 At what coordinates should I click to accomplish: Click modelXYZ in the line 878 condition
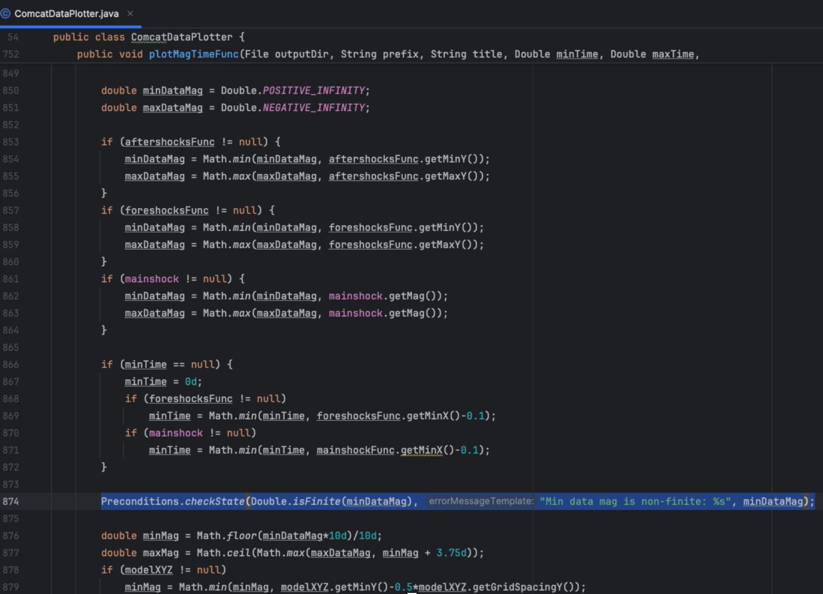tap(149, 570)
